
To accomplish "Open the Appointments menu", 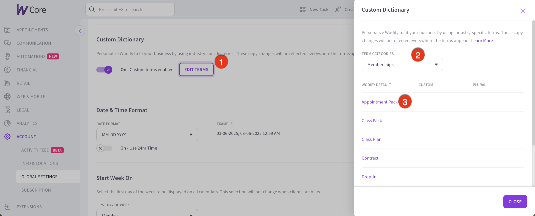I will coord(32,30).
